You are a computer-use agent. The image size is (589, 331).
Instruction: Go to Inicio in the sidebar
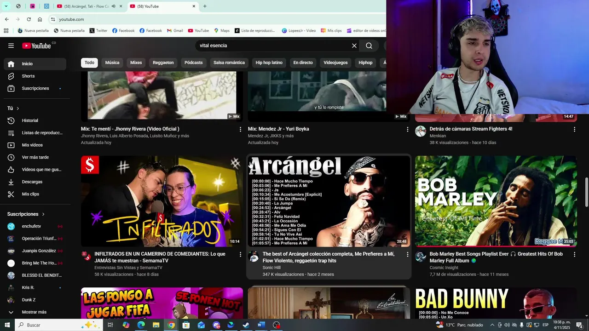[35, 64]
